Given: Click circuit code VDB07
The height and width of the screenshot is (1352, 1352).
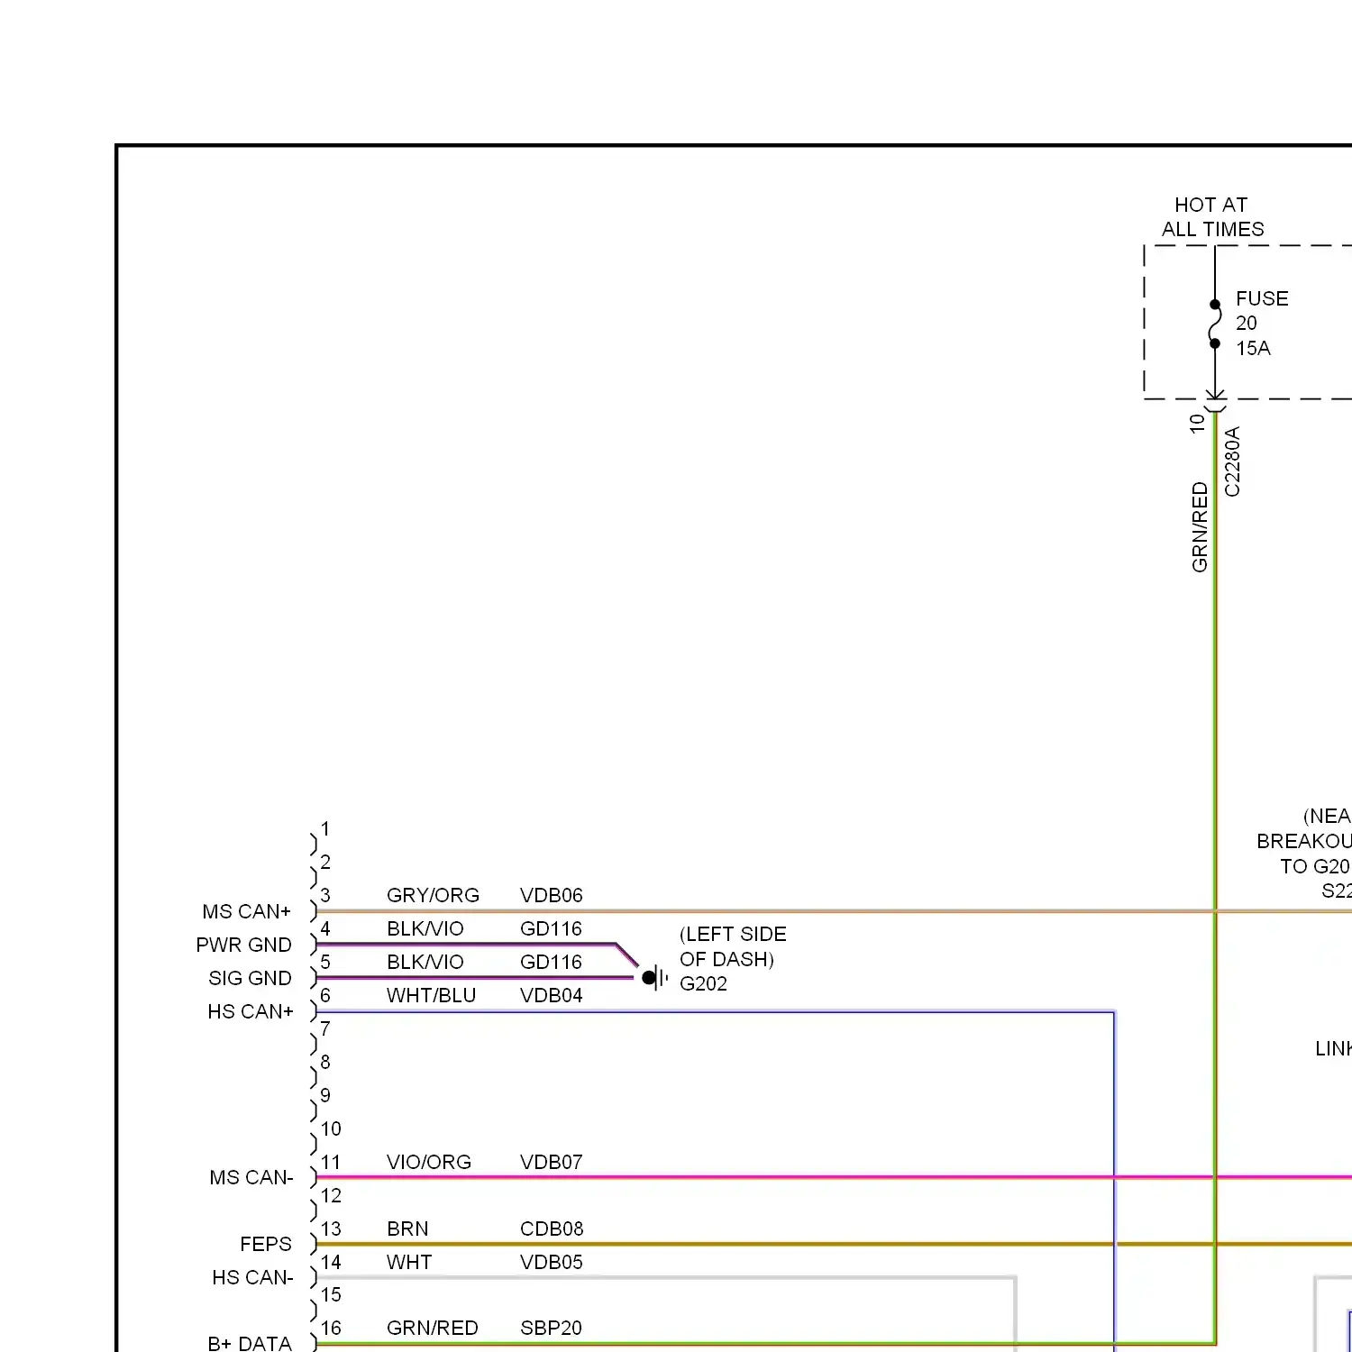Looking at the screenshot, I should point(552,1162).
